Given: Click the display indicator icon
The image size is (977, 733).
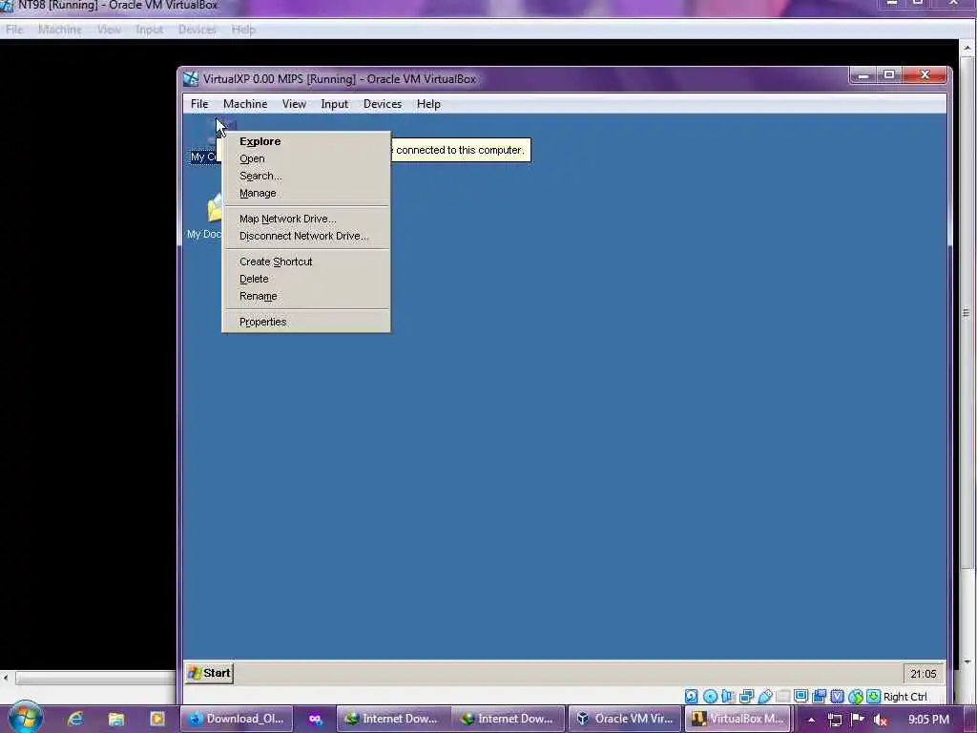Looking at the screenshot, I should (x=800, y=696).
